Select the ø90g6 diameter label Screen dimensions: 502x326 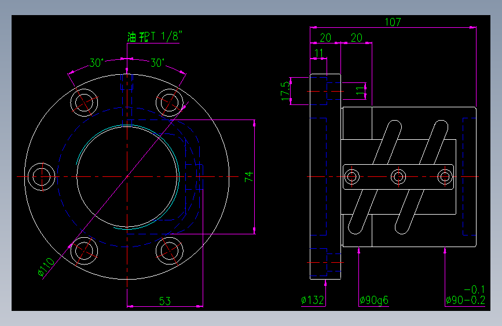click(x=374, y=300)
